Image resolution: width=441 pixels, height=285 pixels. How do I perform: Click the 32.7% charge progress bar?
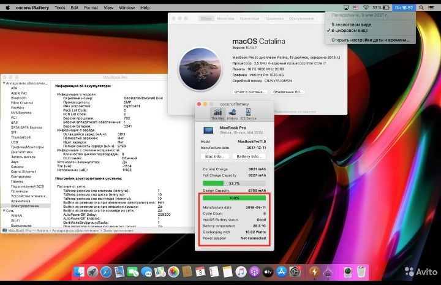234,183
